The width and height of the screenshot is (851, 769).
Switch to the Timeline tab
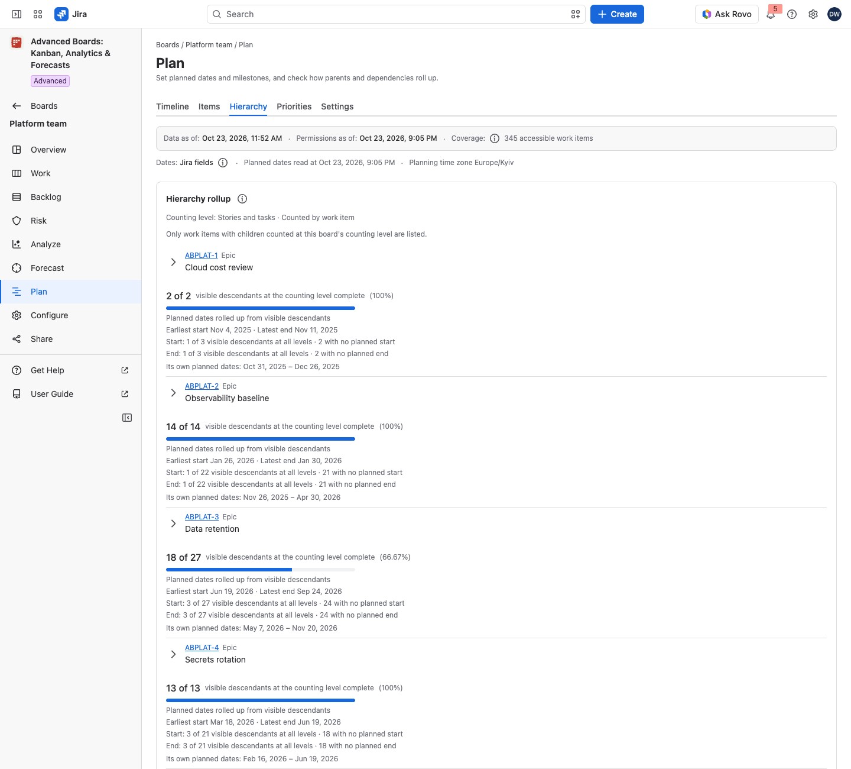(x=173, y=106)
